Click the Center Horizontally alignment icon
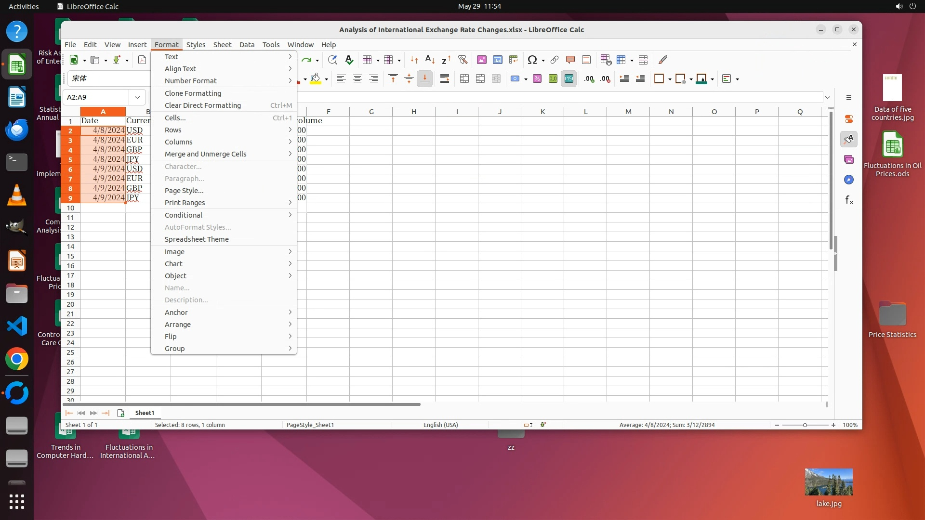925x520 pixels. [357, 79]
